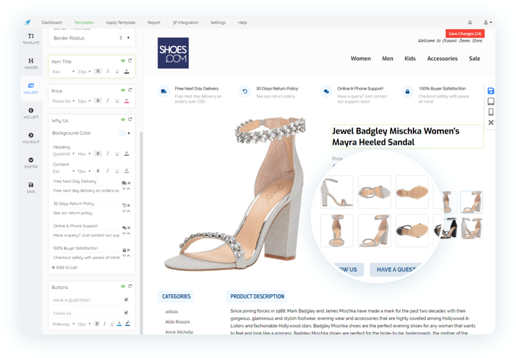Close the preview tools with X icon
516x358 pixels.
click(x=490, y=123)
